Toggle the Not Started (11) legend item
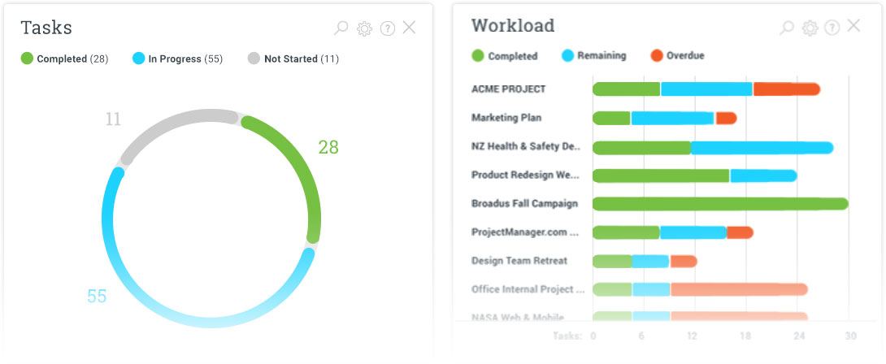886x364 pixels. pos(293,58)
